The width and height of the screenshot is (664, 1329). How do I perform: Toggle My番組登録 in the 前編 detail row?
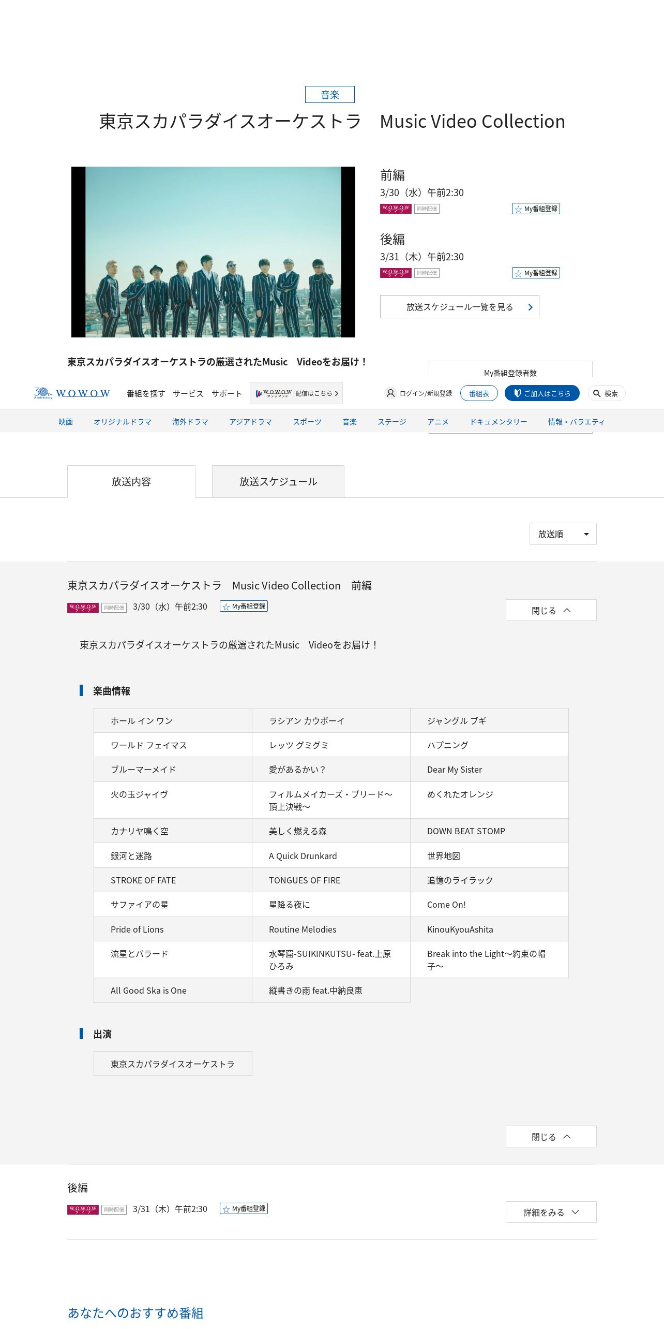tap(244, 606)
